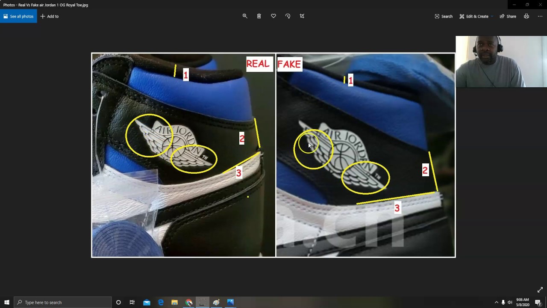Click Add to album button

click(x=50, y=16)
